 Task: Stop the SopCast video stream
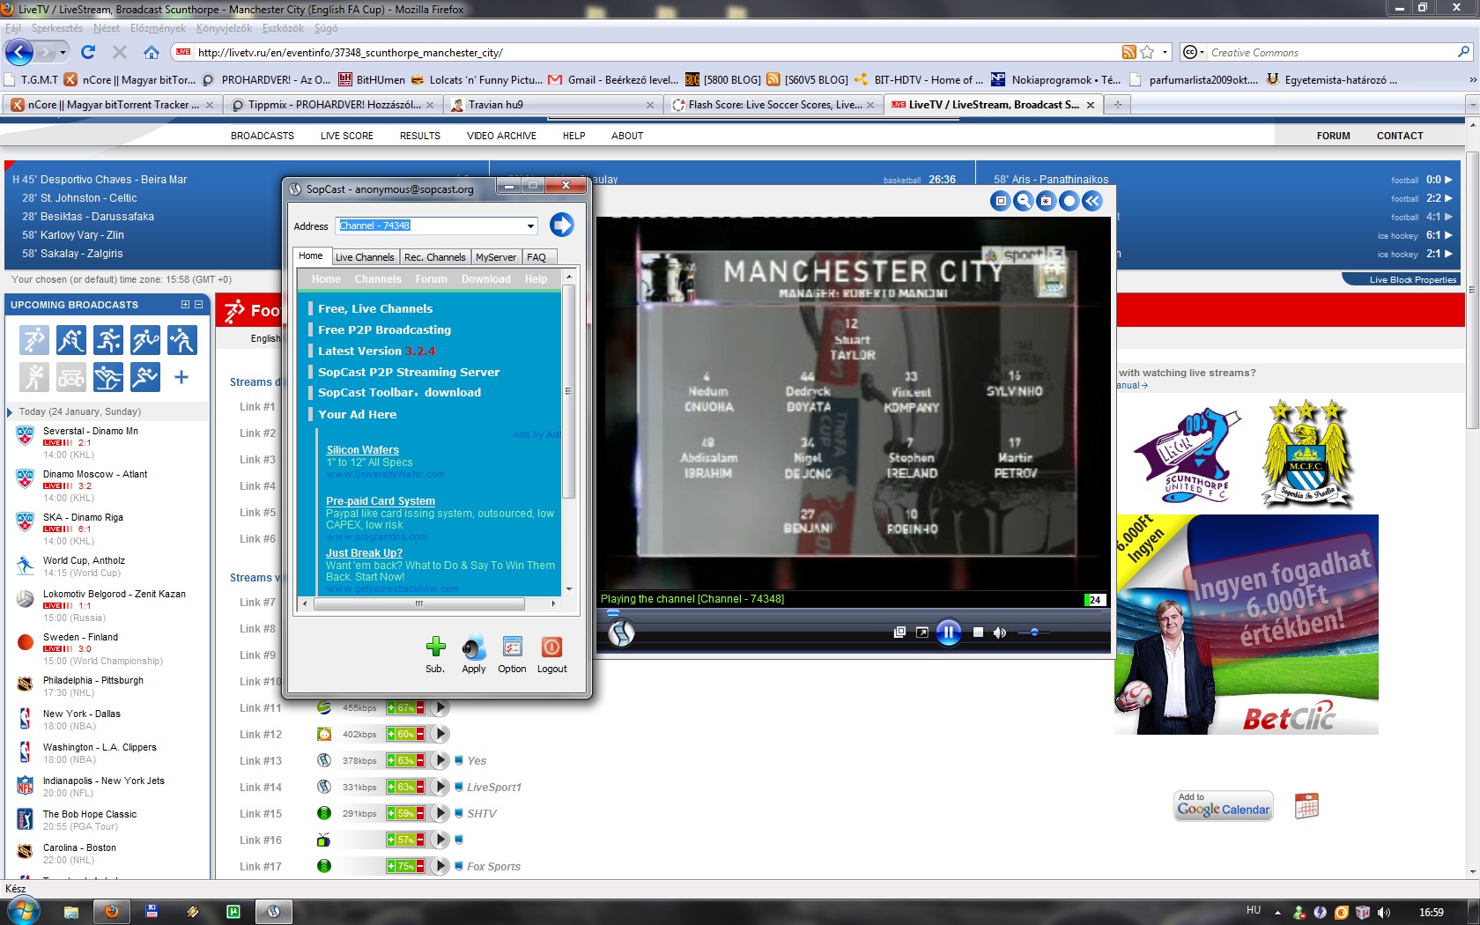pos(978,633)
